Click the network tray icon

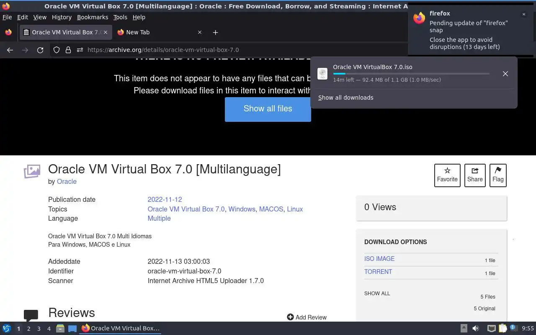click(492, 328)
